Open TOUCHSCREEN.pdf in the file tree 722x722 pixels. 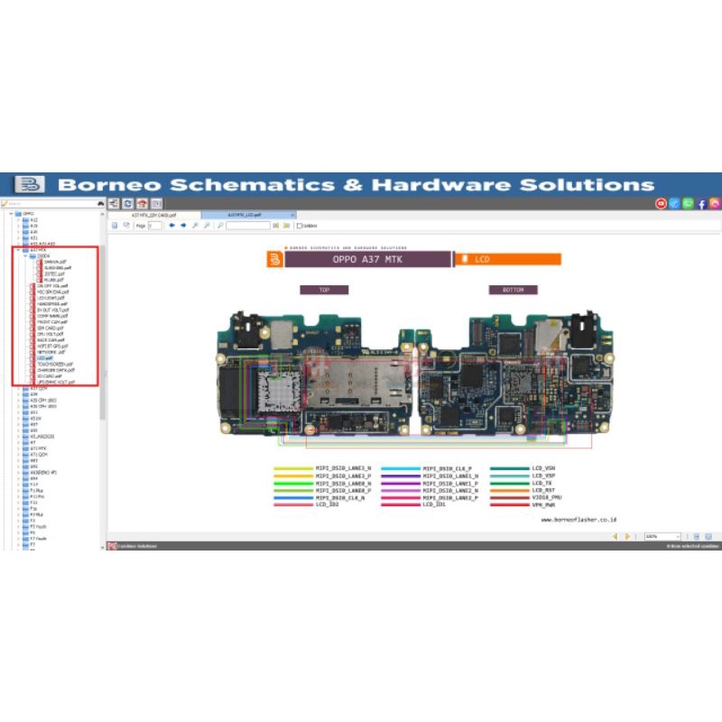54,364
